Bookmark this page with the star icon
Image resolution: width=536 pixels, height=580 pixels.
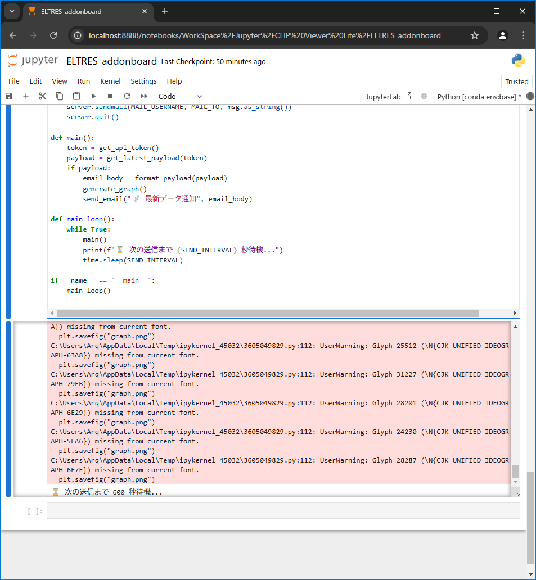coord(475,35)
